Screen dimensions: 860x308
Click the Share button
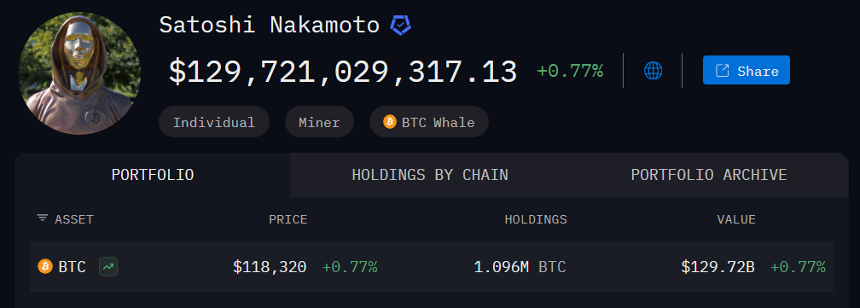coord(746,70)
